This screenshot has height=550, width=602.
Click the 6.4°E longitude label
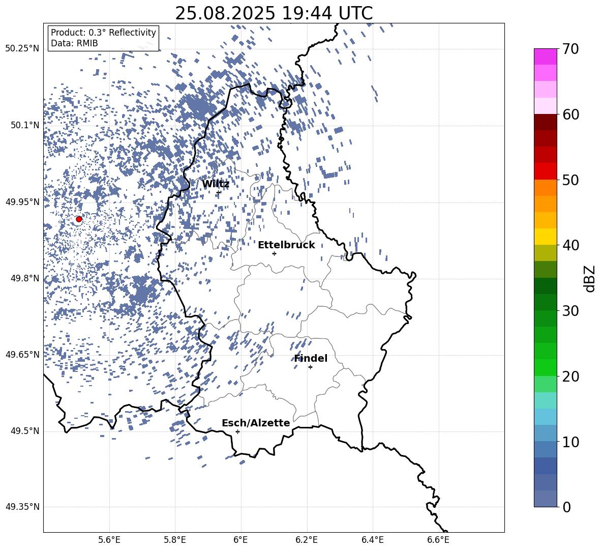point(373,540)
